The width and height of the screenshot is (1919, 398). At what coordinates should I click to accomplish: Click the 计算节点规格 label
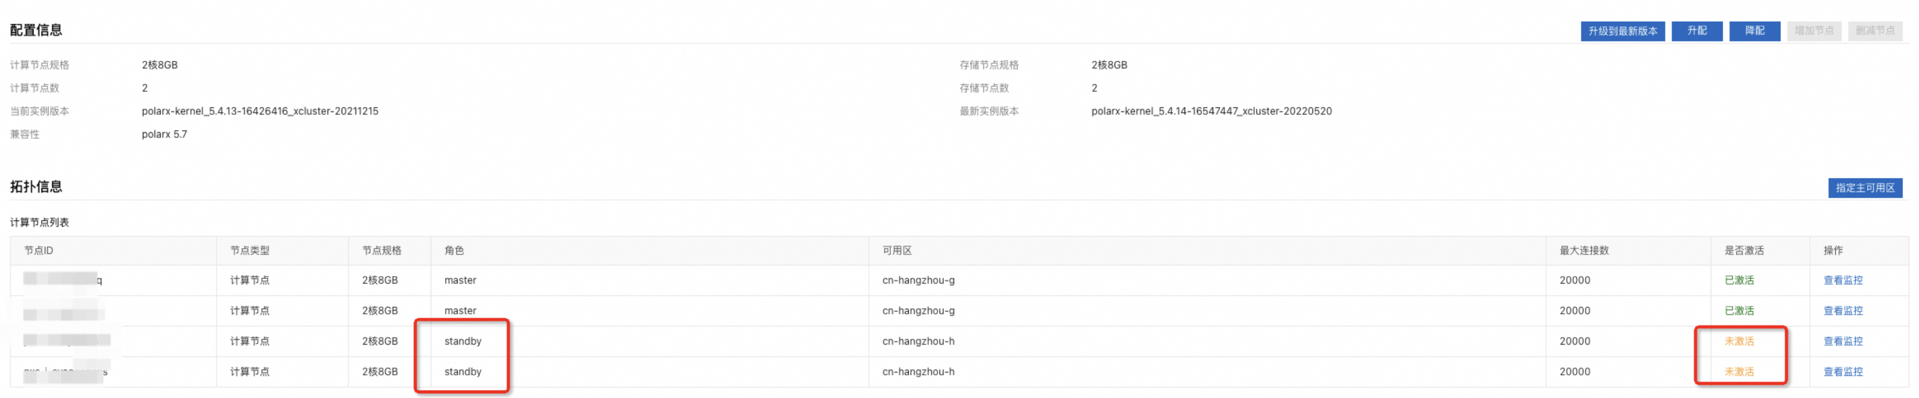[x=39, y=65]
